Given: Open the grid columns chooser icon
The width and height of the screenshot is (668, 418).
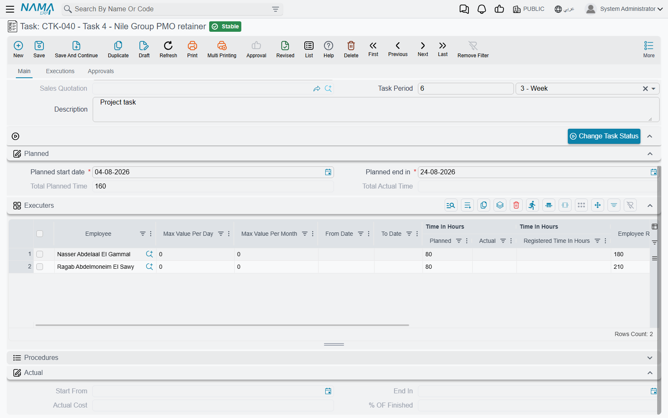Looking at the screenshot, I should click(x=655, y=227).
